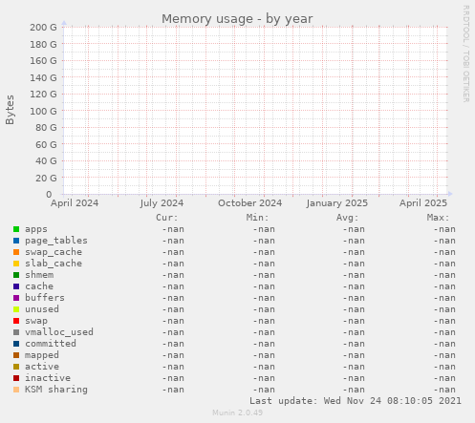This screenshot has height=423, width=475.
Task: Click the cache dark blue swatch
Action: 16,286
